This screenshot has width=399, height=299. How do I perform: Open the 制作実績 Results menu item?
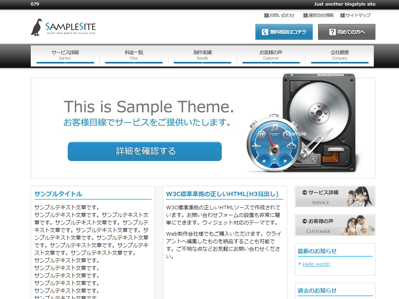(203, 56)
